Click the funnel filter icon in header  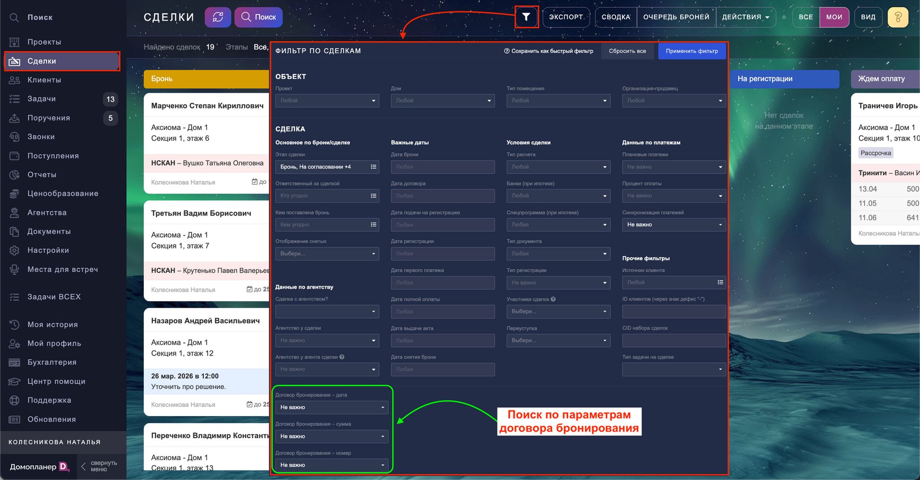[526, 17]
